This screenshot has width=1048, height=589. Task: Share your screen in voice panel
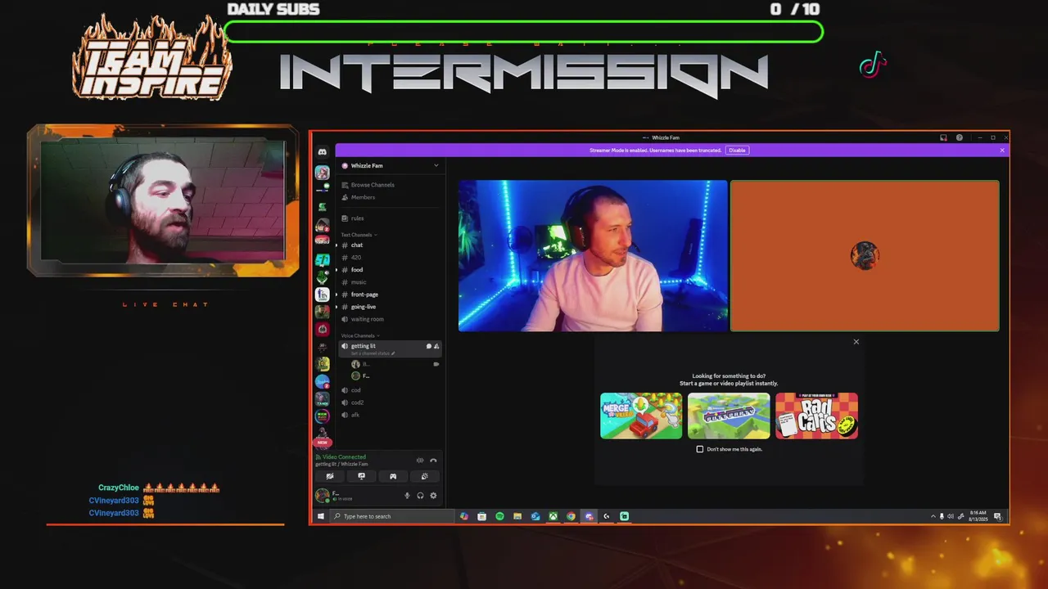(361, 476)
